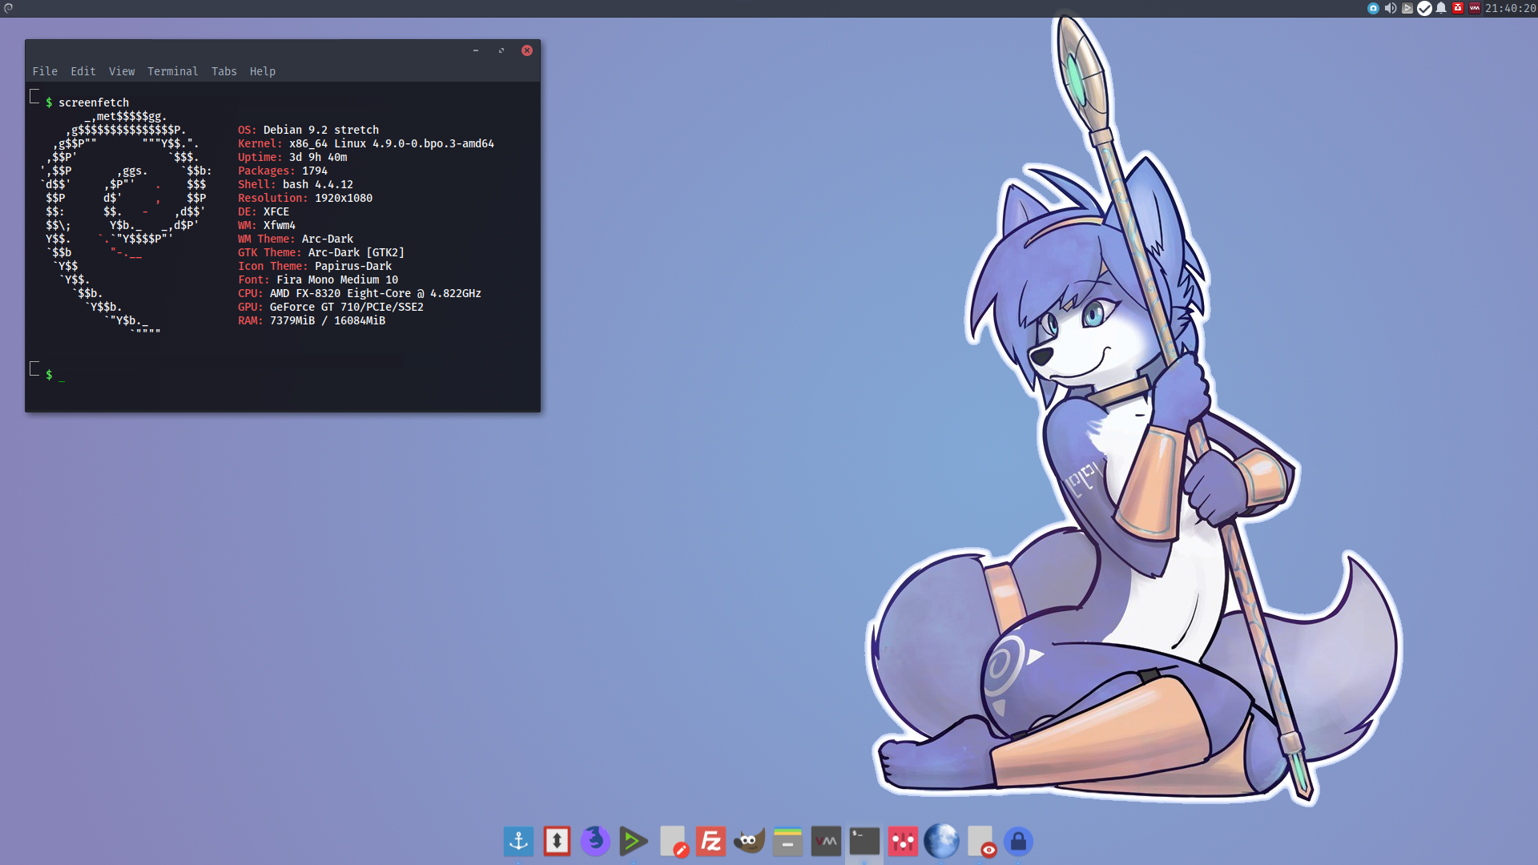The image size is (1538, 865).
Task: Click the icon theme value 'Papirus-Dark'
Action: 353,266
